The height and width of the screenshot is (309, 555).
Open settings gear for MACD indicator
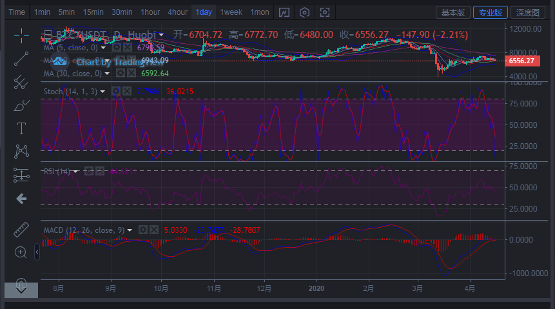click(143, 230)
